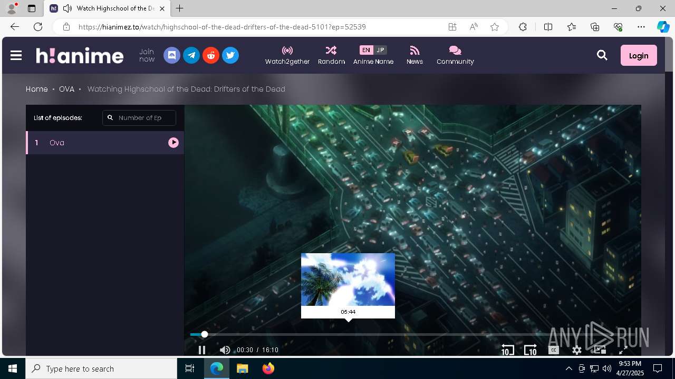Pick a Random anime
The image size is (675, 379).
(x=331, y=55)
